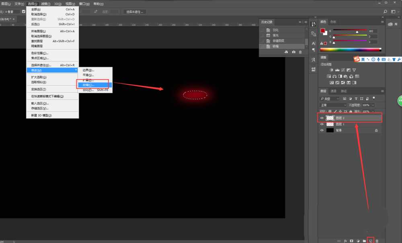This screenshot has width=402, height=243.
Task: Click history panel camera snapshot icon
Action: (293, 52)
